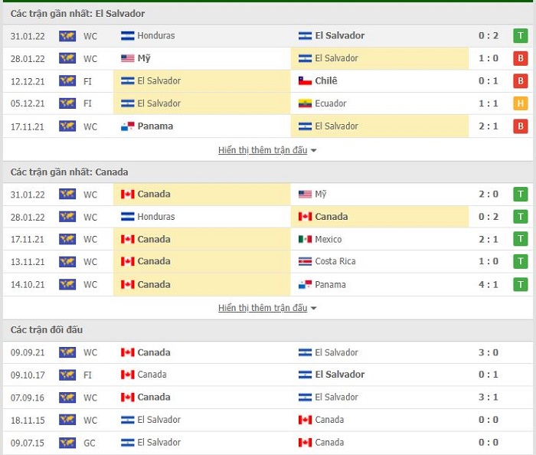The height and width of the screenshot is (455, 536).
Task: Click competition icon on 12.12.21 Chilê row
Action: (x=67, y=81)
